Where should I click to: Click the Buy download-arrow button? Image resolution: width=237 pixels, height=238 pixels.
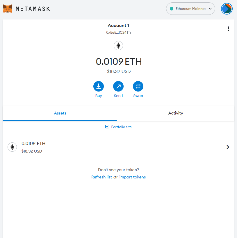(x=99, y=86)
